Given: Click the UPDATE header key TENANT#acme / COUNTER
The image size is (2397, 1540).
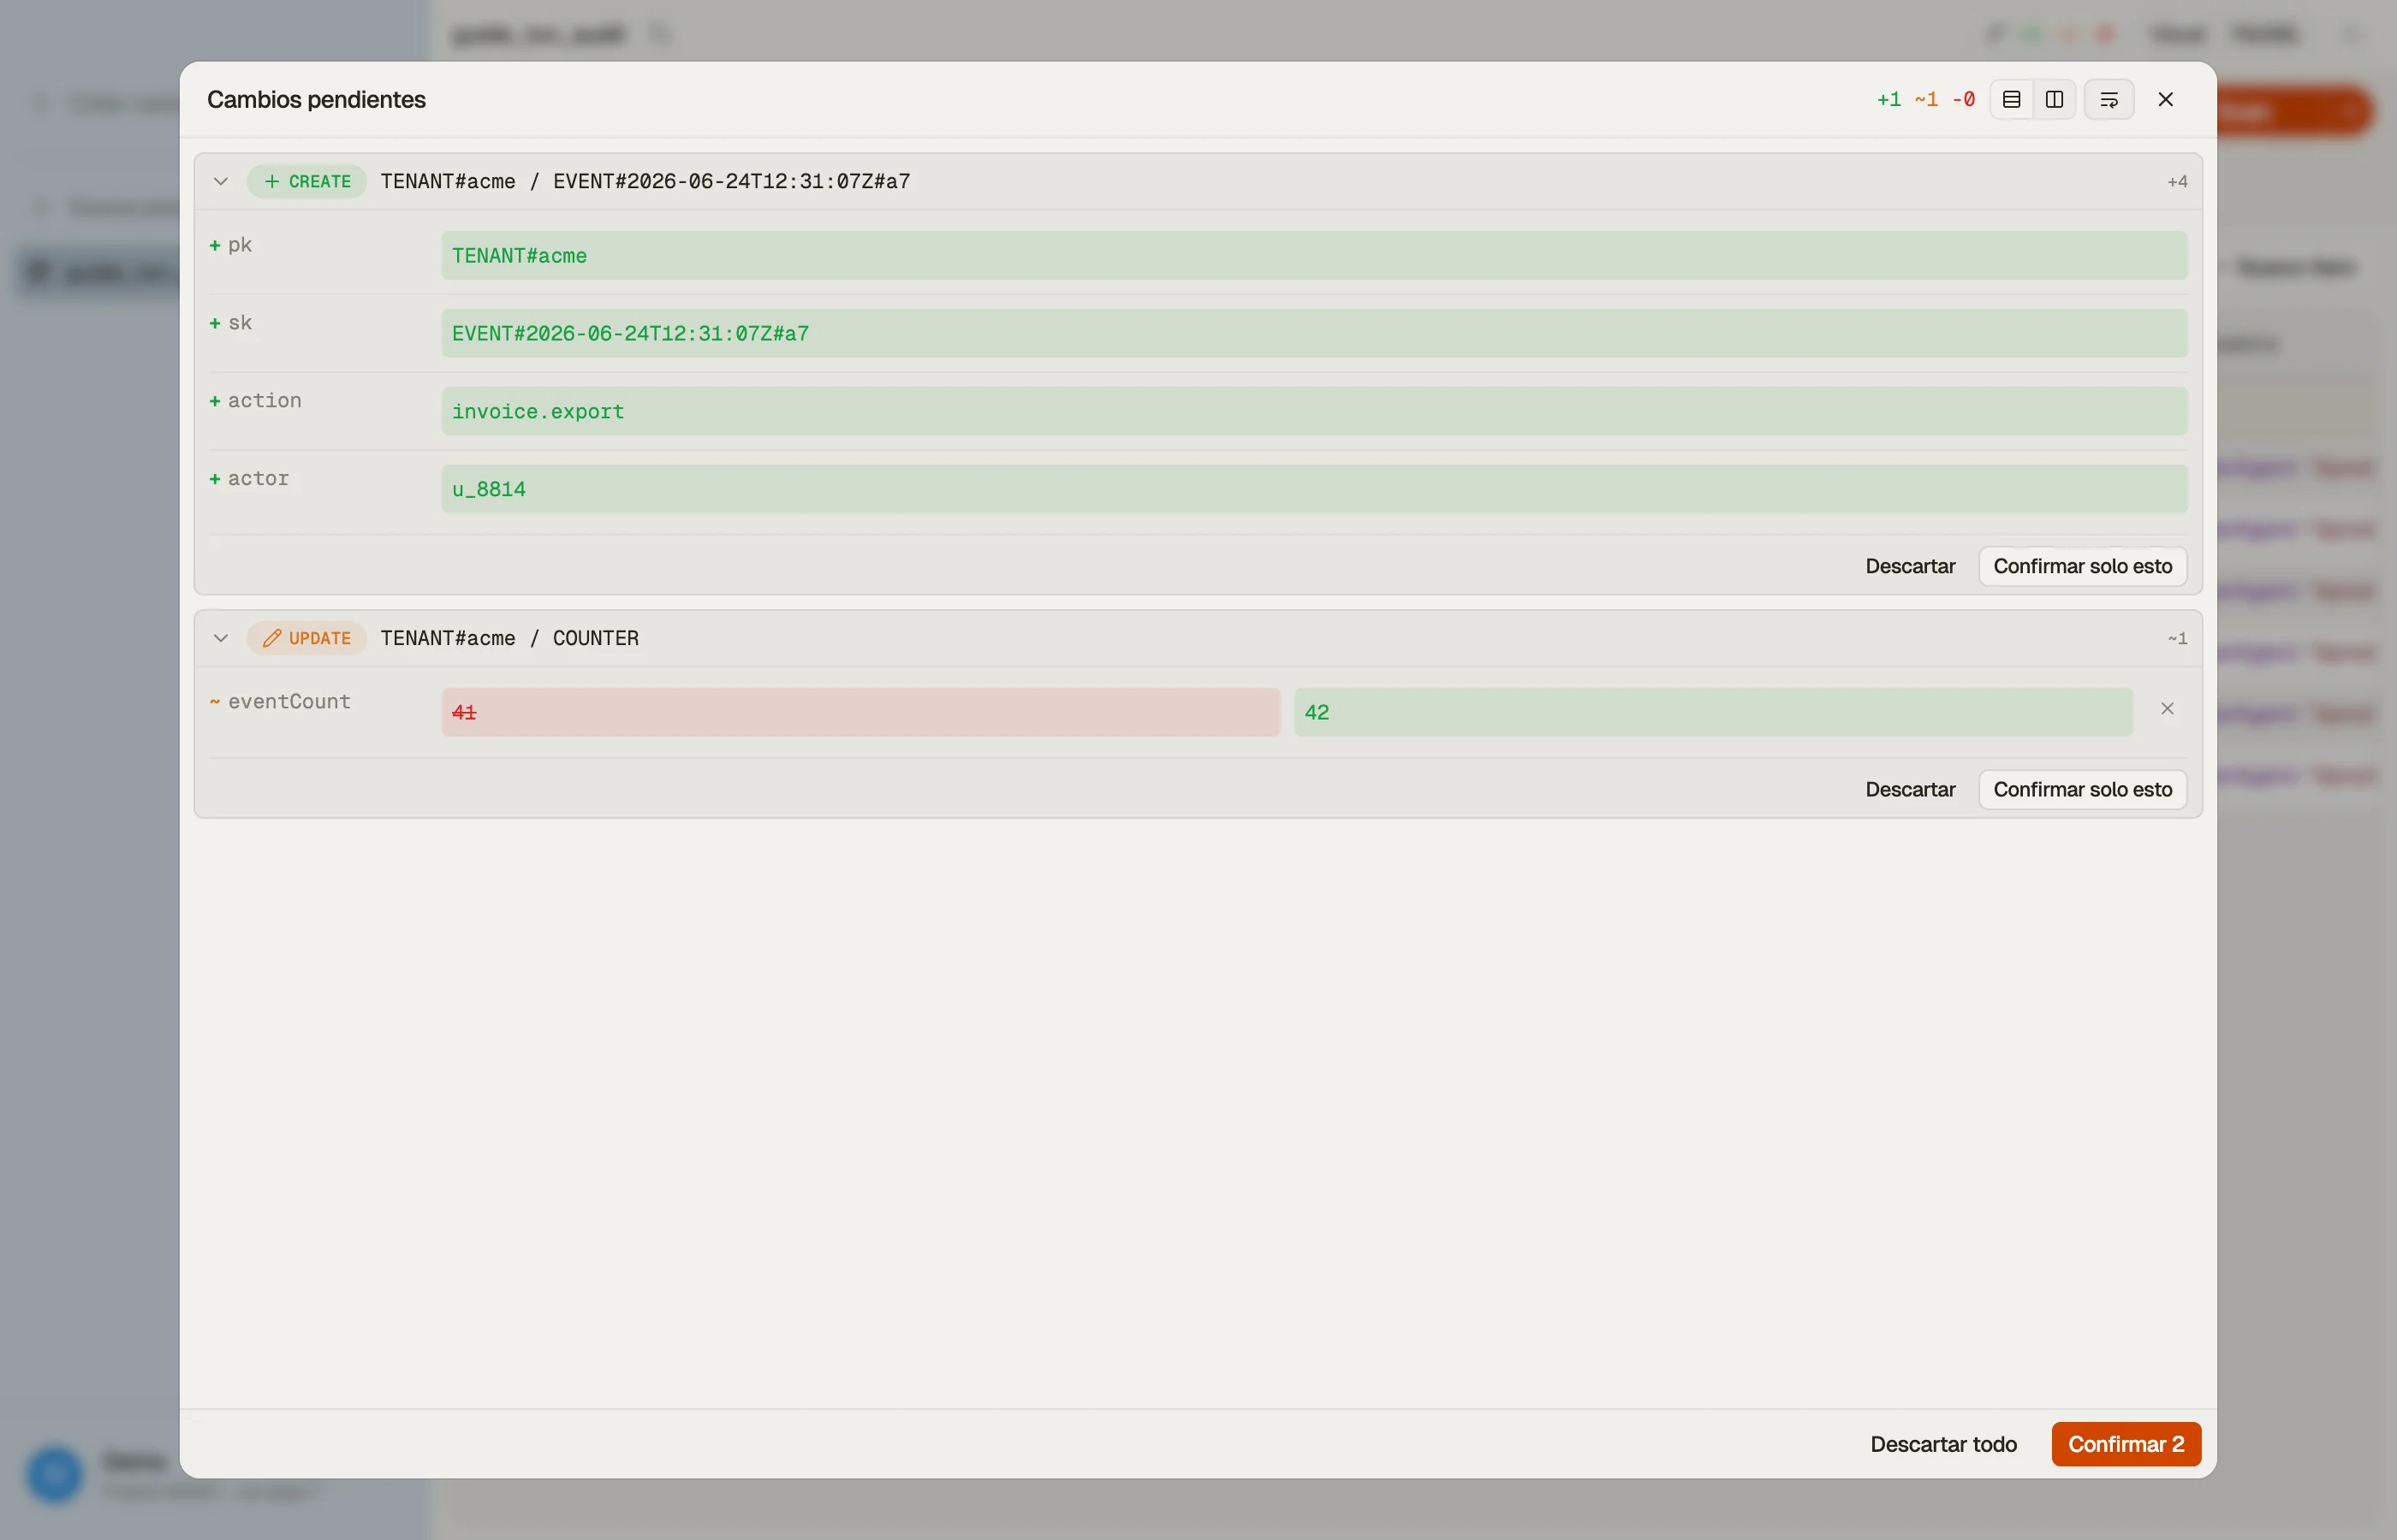Looking at the screenshot, I should pyautogui.click(x=509, y=638).
